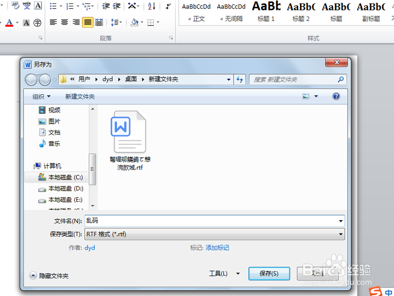Click forward navigation button in dialog
This screenshot has width=394, height=296.
(x=45, y=80)
